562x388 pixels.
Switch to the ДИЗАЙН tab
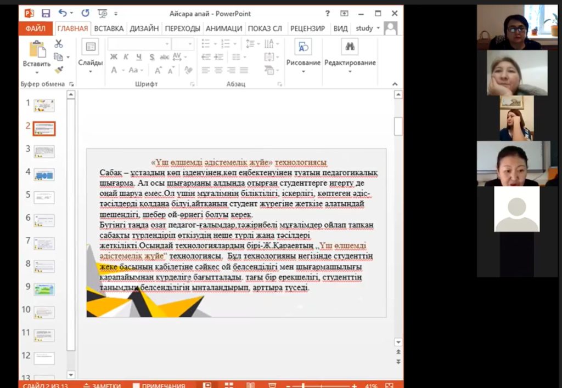(x=144, y=28)
